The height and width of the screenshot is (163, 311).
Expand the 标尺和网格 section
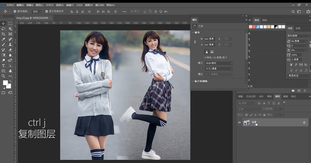click(193, 81)
